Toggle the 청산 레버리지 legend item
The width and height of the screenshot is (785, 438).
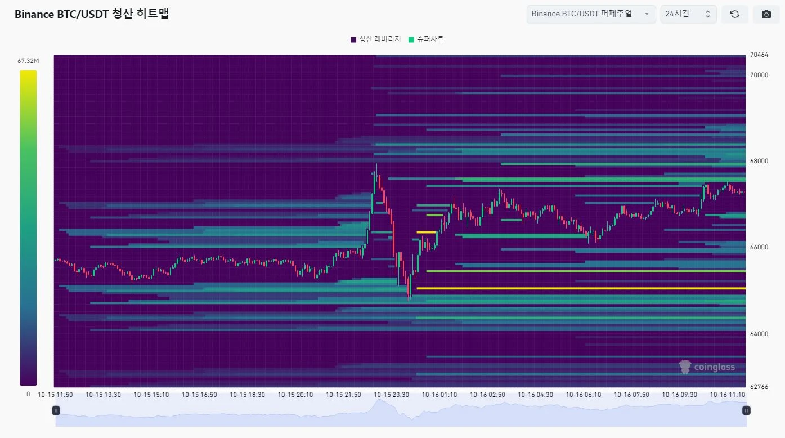point(375,39)
